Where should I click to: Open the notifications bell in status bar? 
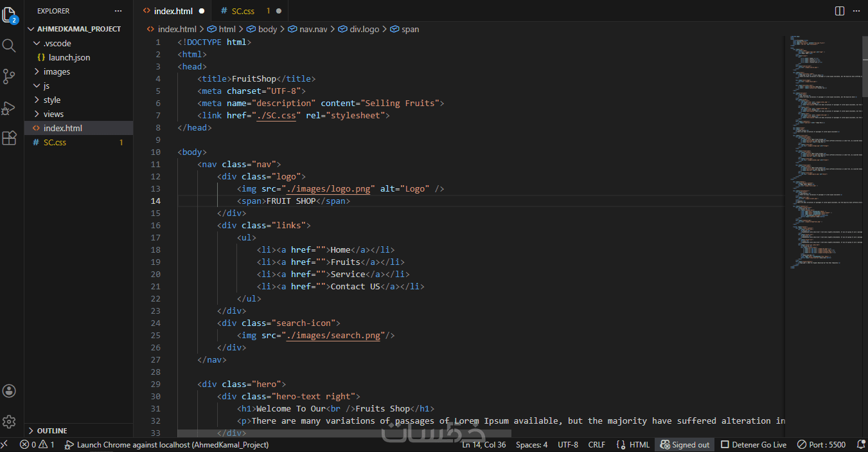(x=860, y=445)
